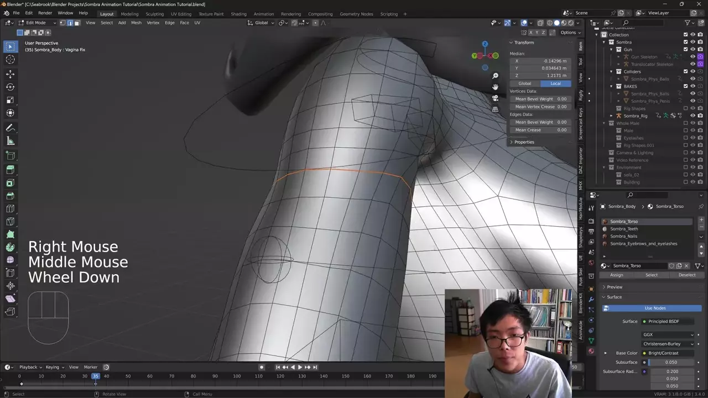Expand the Properties section in sidebar
Screen dimensions: 708x398
(x=524, y=142)
